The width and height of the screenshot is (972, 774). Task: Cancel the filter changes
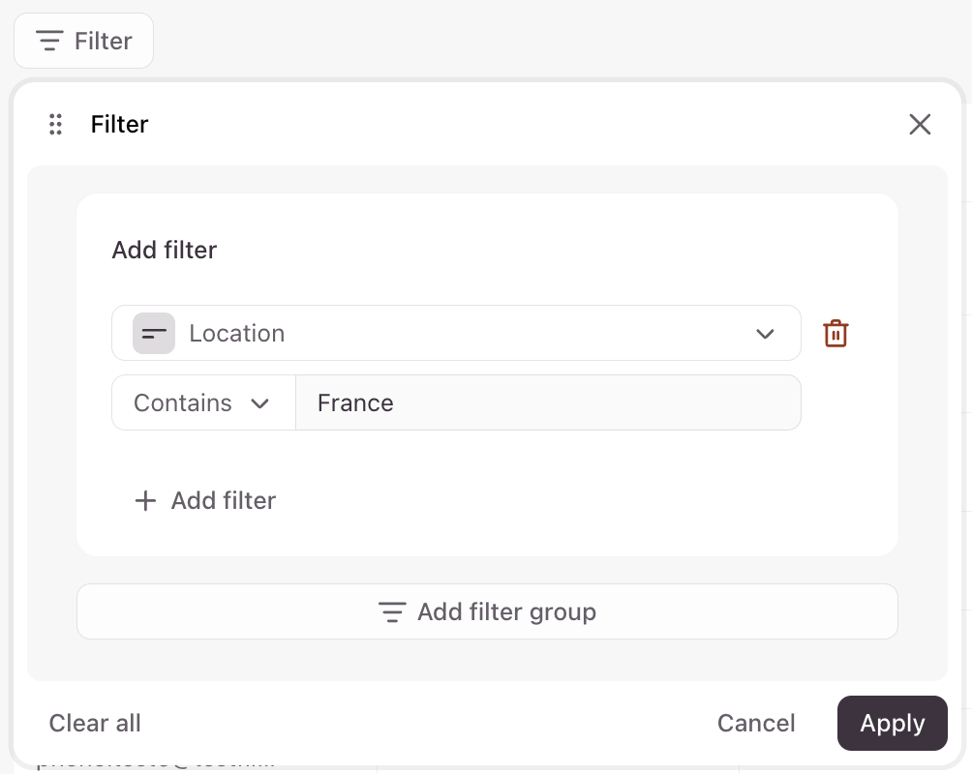click(x=756, y=724)
